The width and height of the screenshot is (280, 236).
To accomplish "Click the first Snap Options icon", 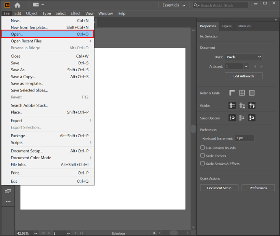I will pyautogui.click(x=232, y=118).
